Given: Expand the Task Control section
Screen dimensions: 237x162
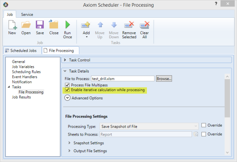Looking at the screenshot, I should click(65, 60).
